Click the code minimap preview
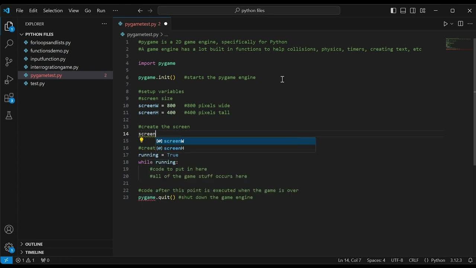The height and width of the screenshot is (268, 476). [459, 44]
